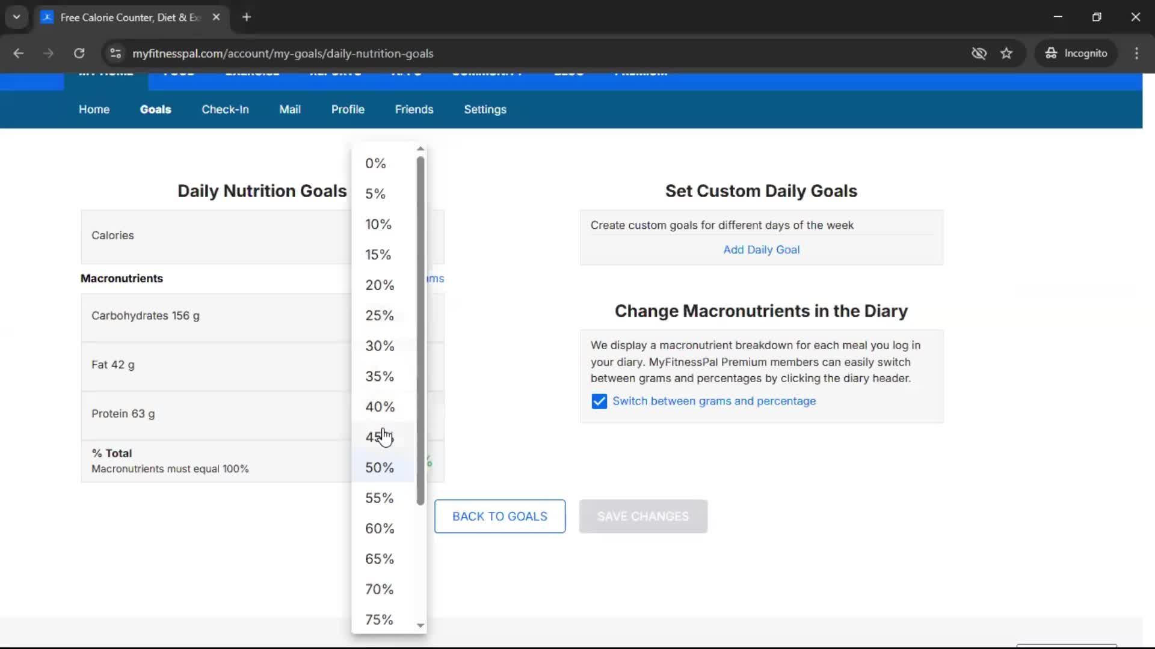Bookmark this page with the star icon
The width and height of the screenshot is (1155, 649).
(1006, 53)
